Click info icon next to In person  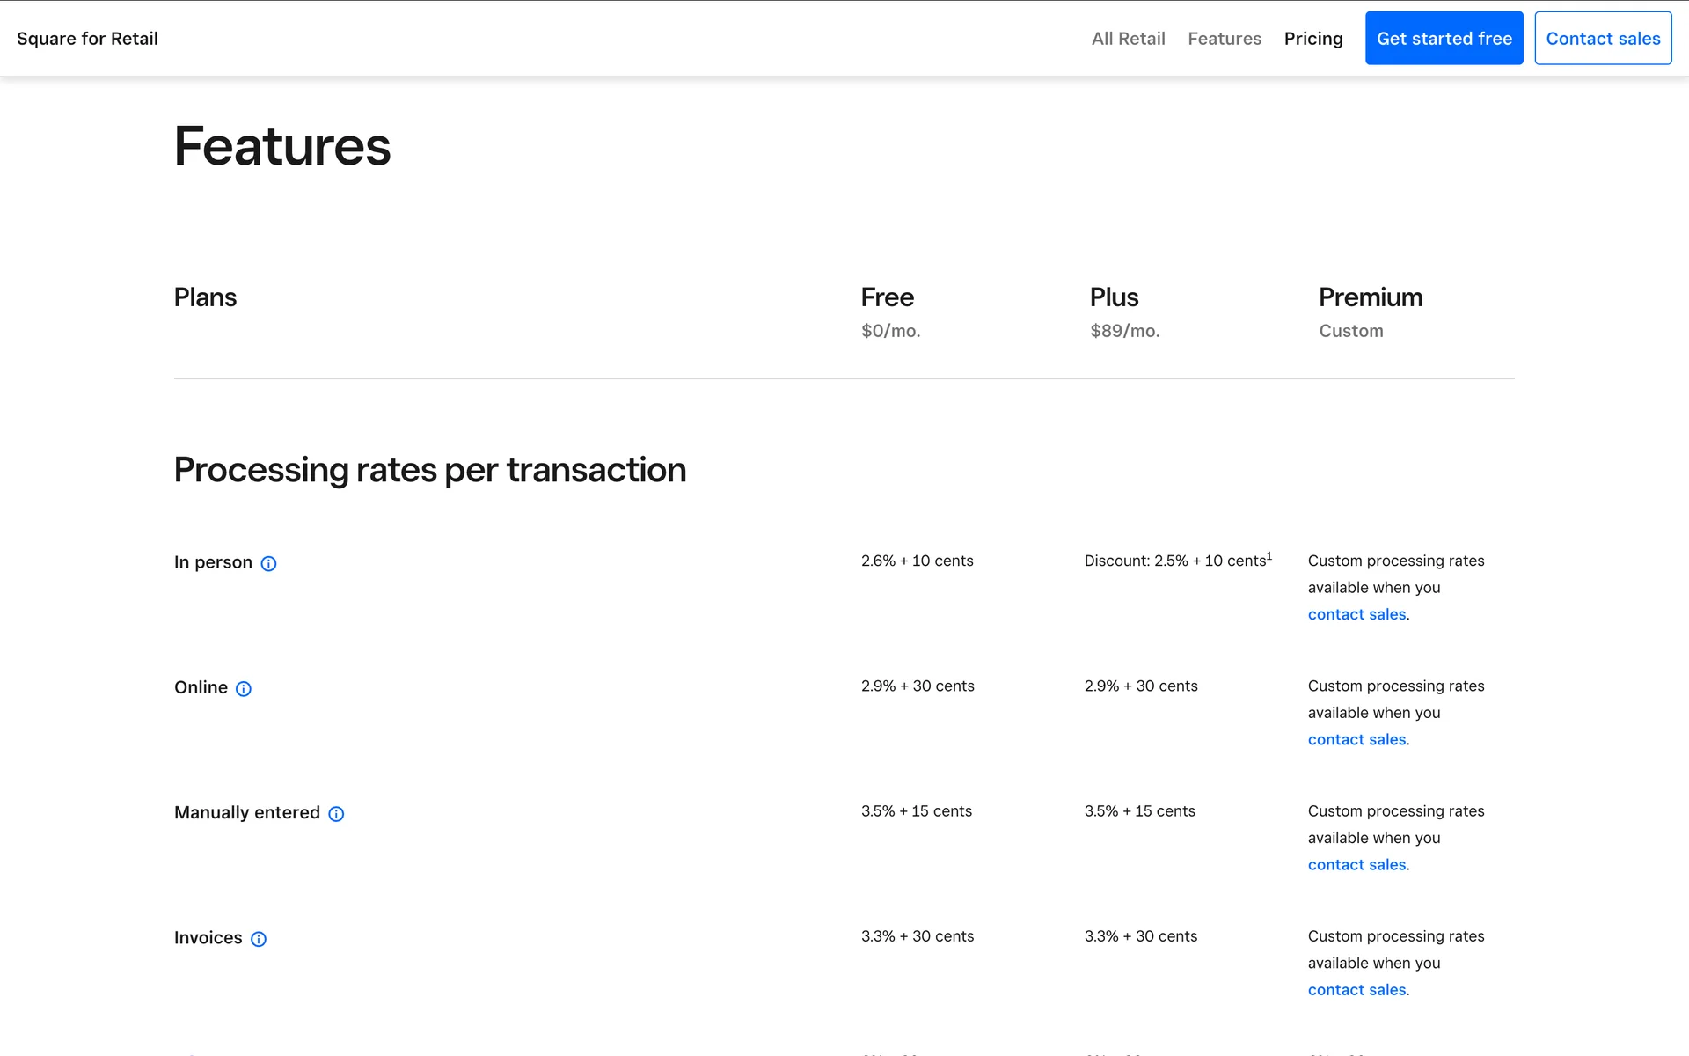(269, 564)
